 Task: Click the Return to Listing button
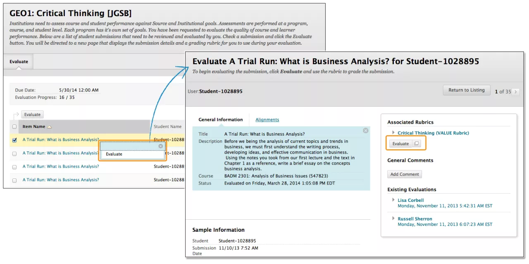point(466,90)
